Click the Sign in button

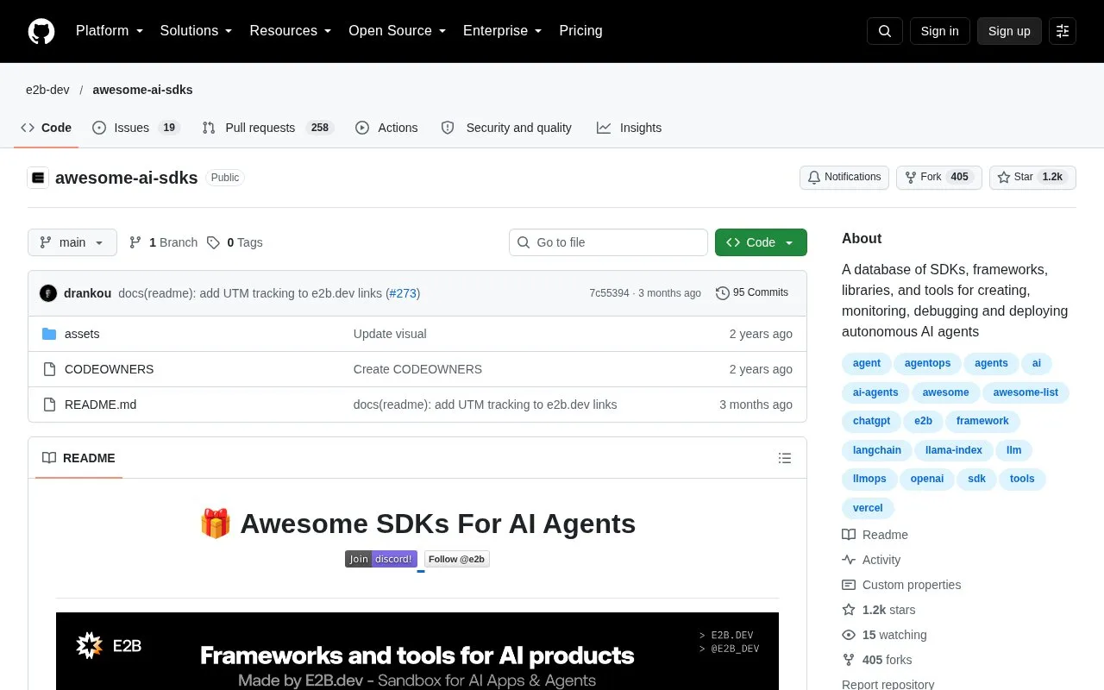(940, 31)
